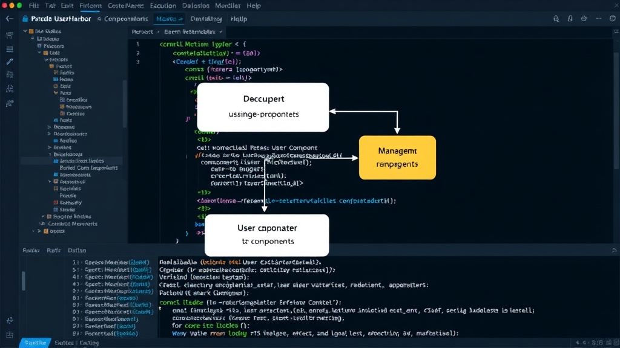Click the blue file icon on the highlighted tree row
The height and width of the screenshot is (348, 620).
[x=56, y=161]
